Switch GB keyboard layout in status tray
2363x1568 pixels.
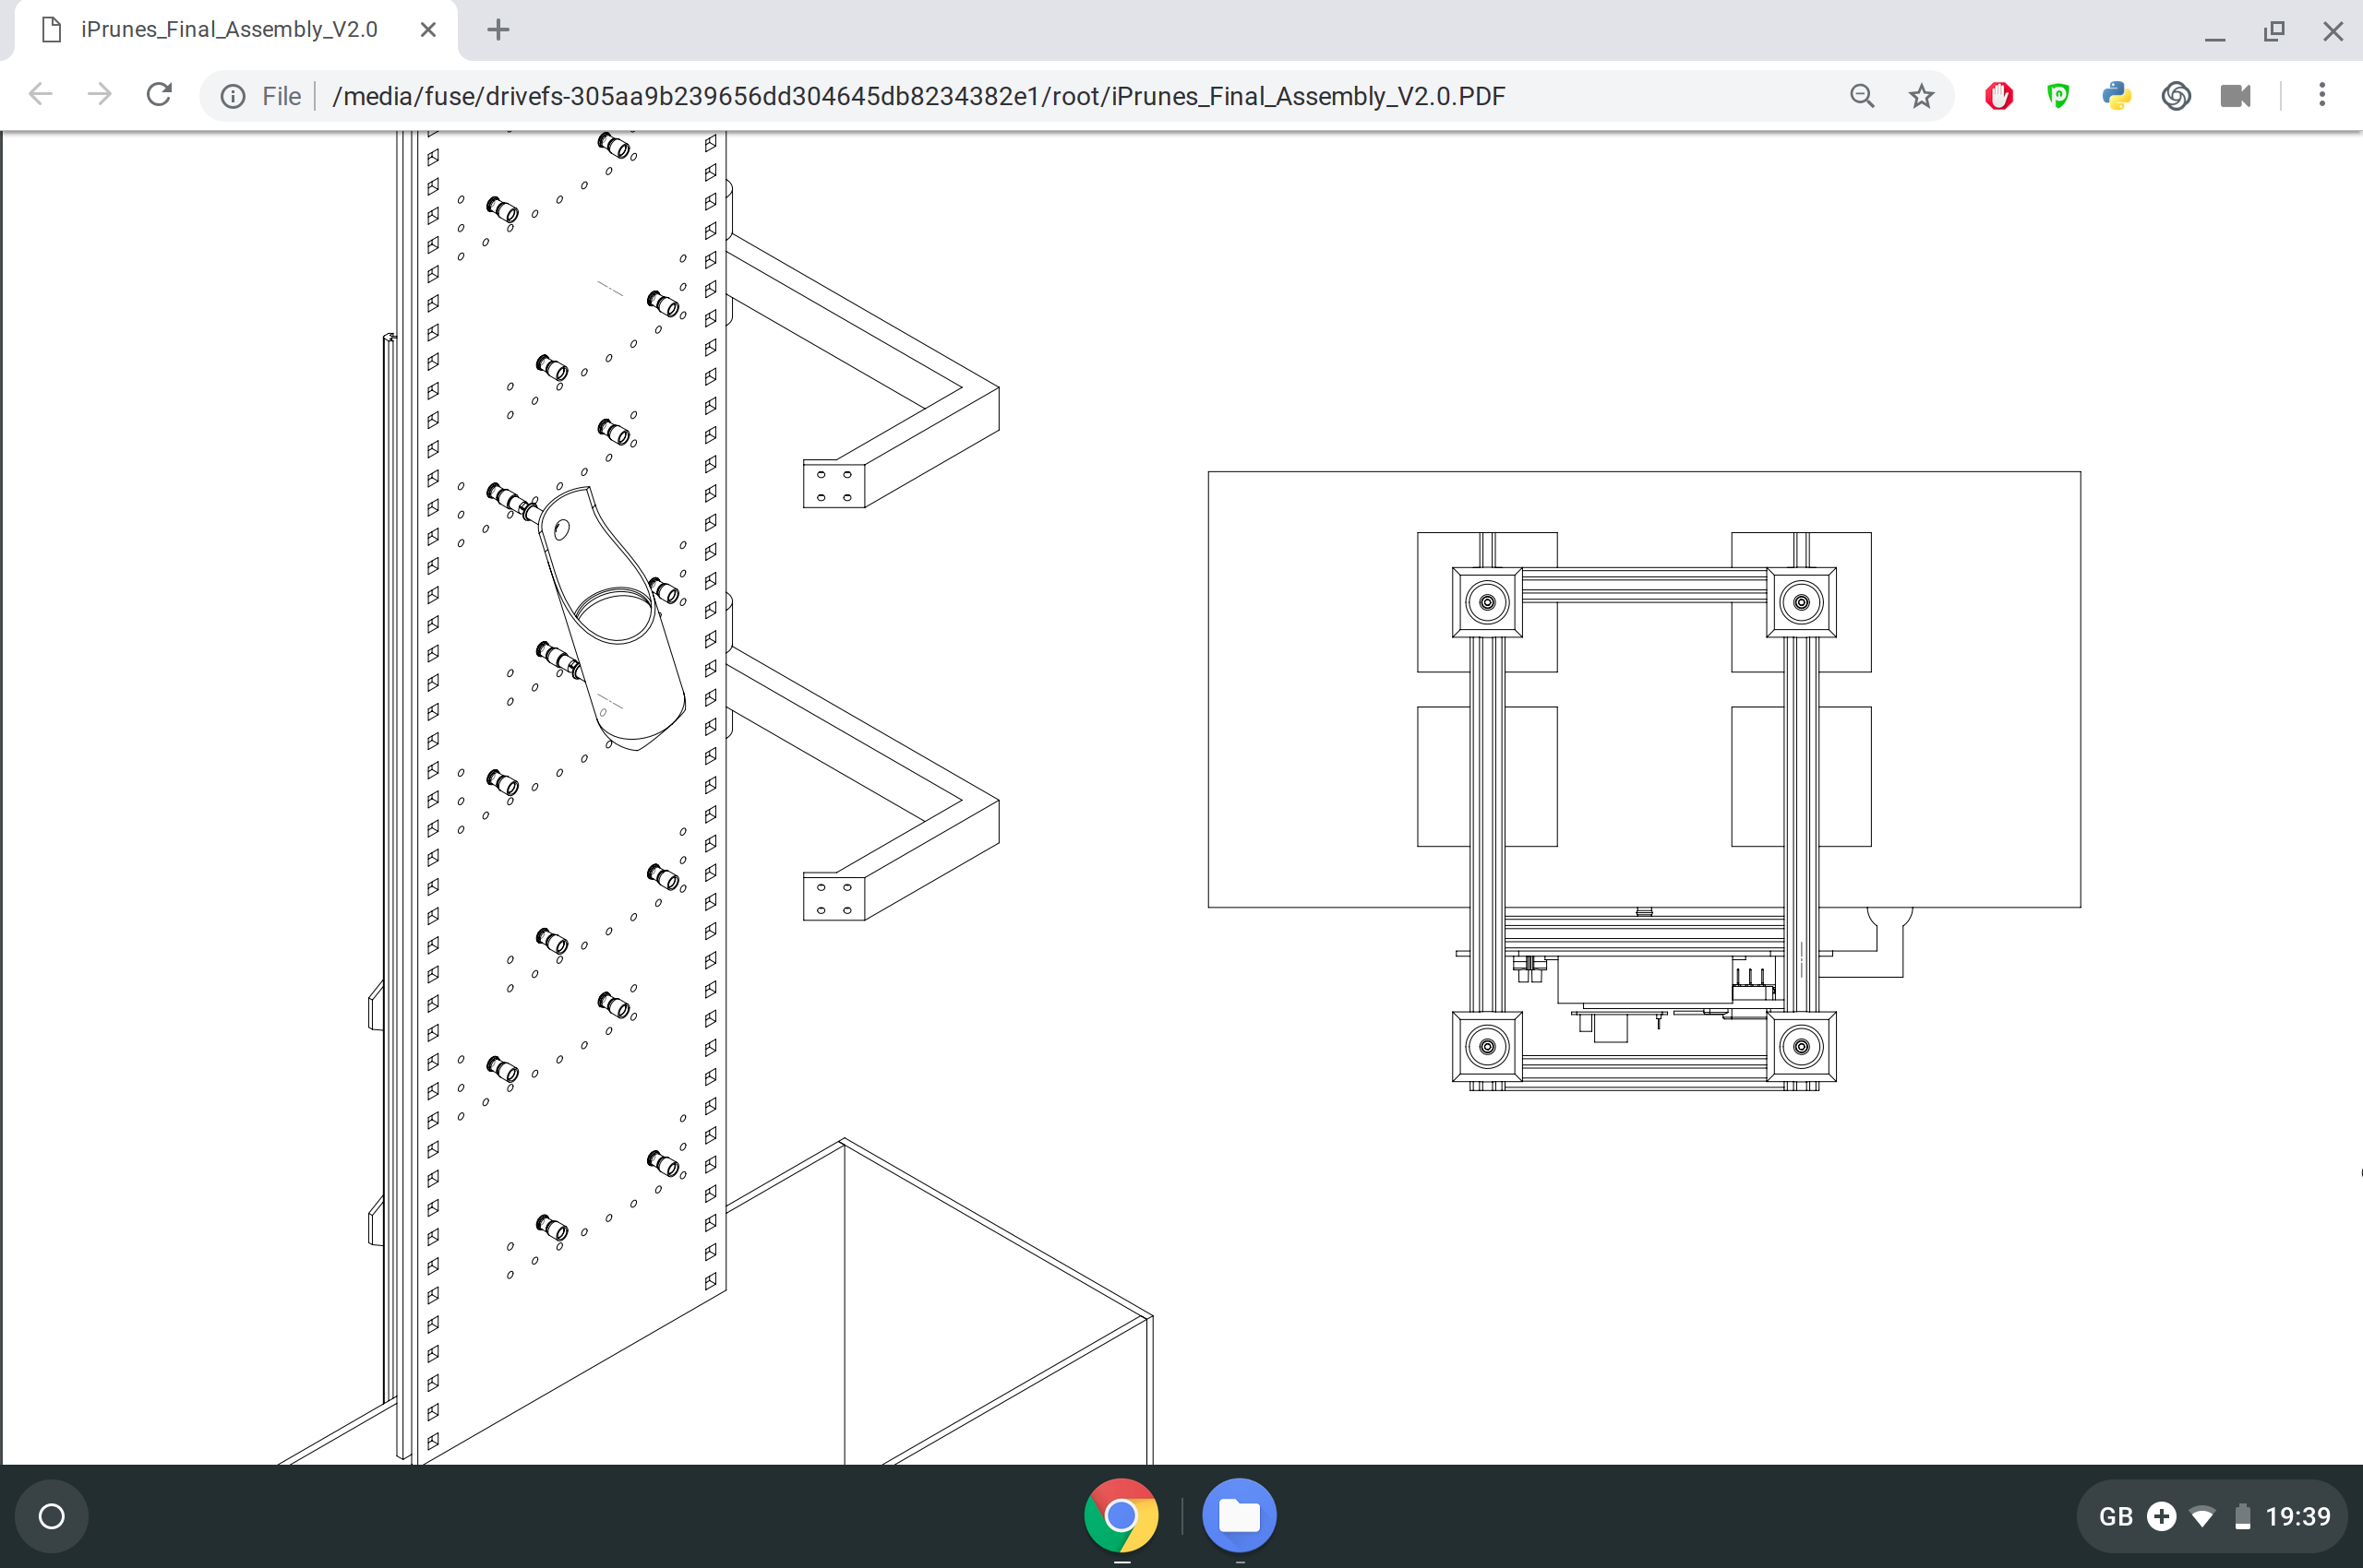2115,1516
